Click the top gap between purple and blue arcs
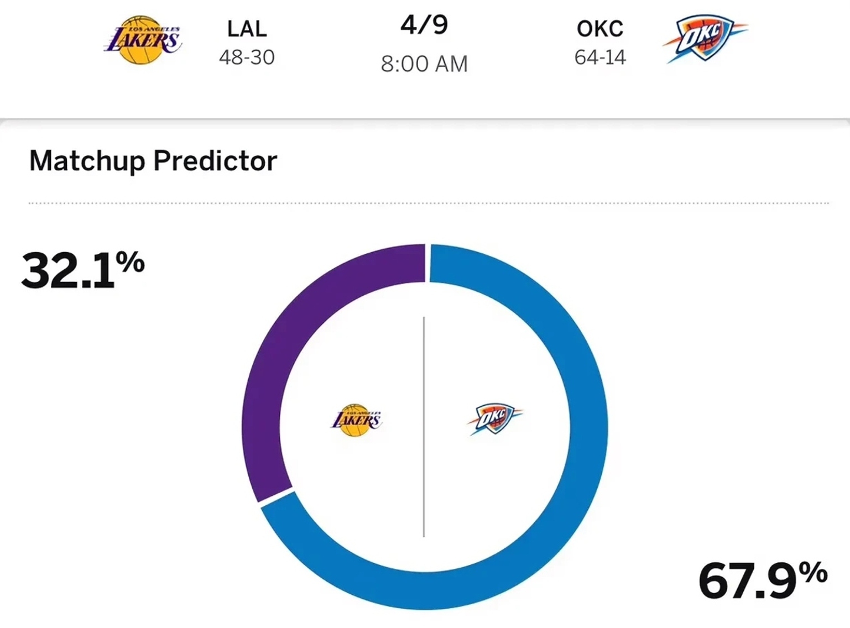 [x=427, y=263]
